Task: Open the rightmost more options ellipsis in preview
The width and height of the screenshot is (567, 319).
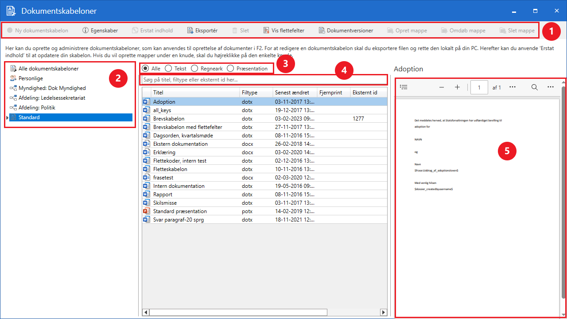Action: point(551,87)
